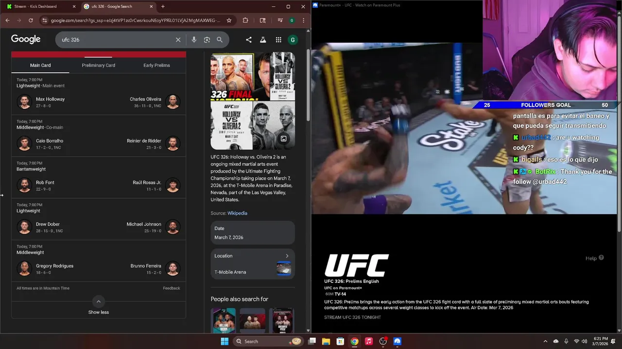Click the Windows taskbar Search box
The height and width of the screenshot is (349, 622).
point(268,341)
